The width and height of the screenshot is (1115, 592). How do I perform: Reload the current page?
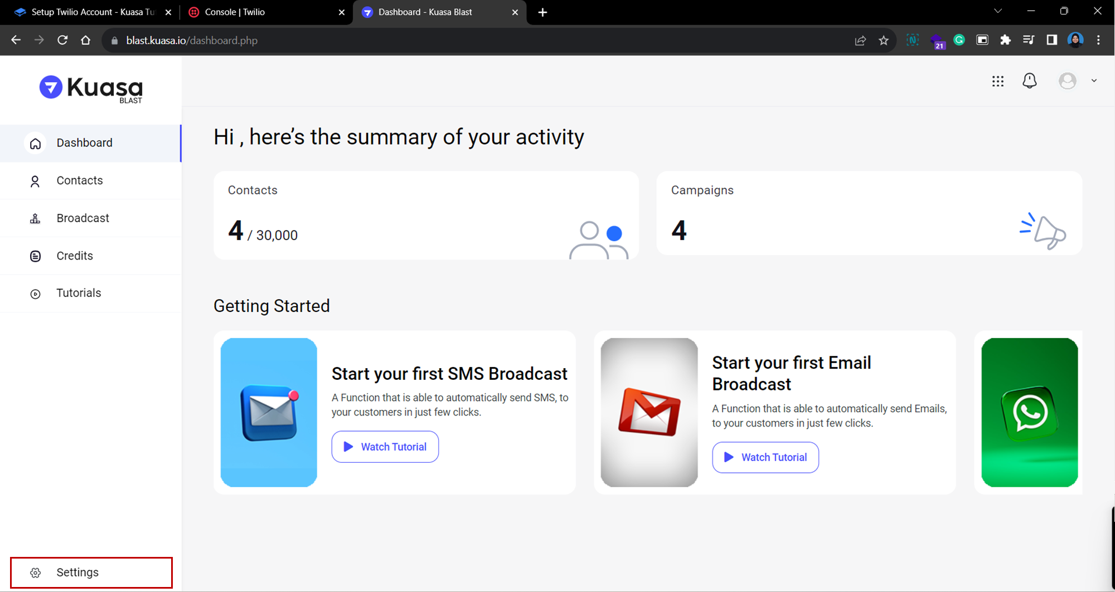coord(62,40)
